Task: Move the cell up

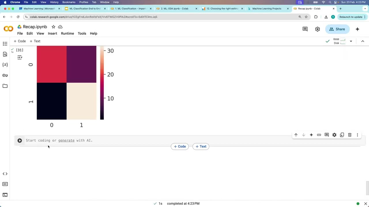Action: point(296,135)
